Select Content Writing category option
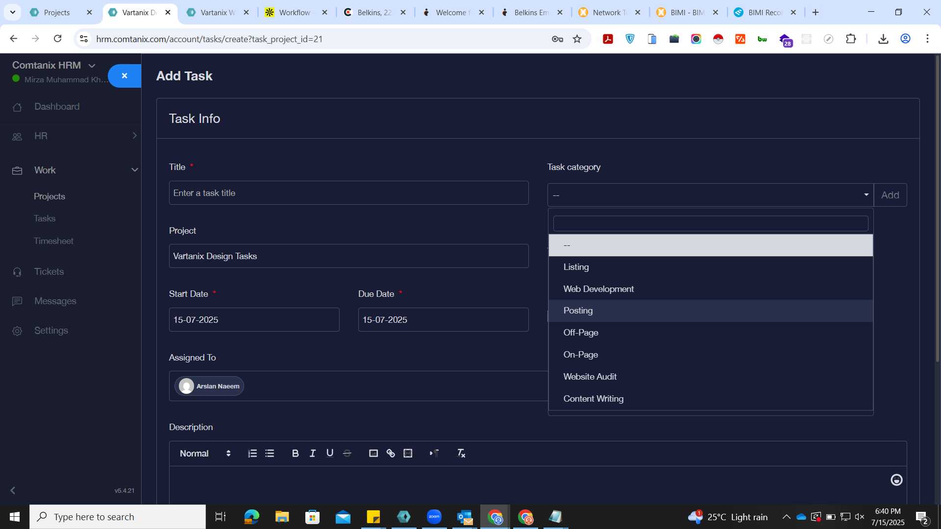The image size is (941, 529). click(710, 399)
